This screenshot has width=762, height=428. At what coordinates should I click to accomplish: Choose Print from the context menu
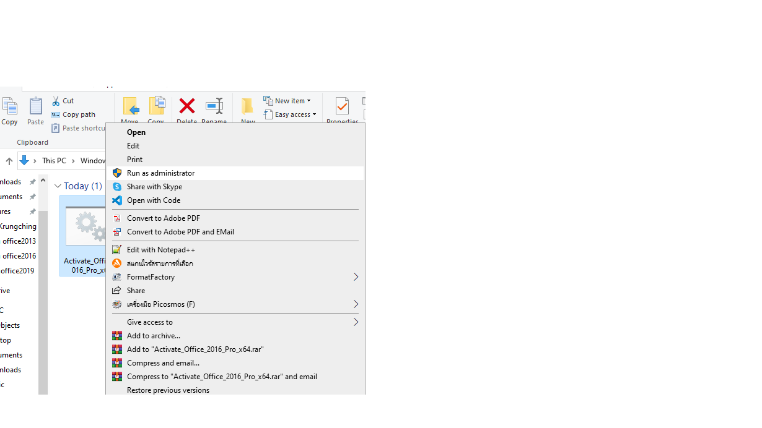[x=235, y=160]
